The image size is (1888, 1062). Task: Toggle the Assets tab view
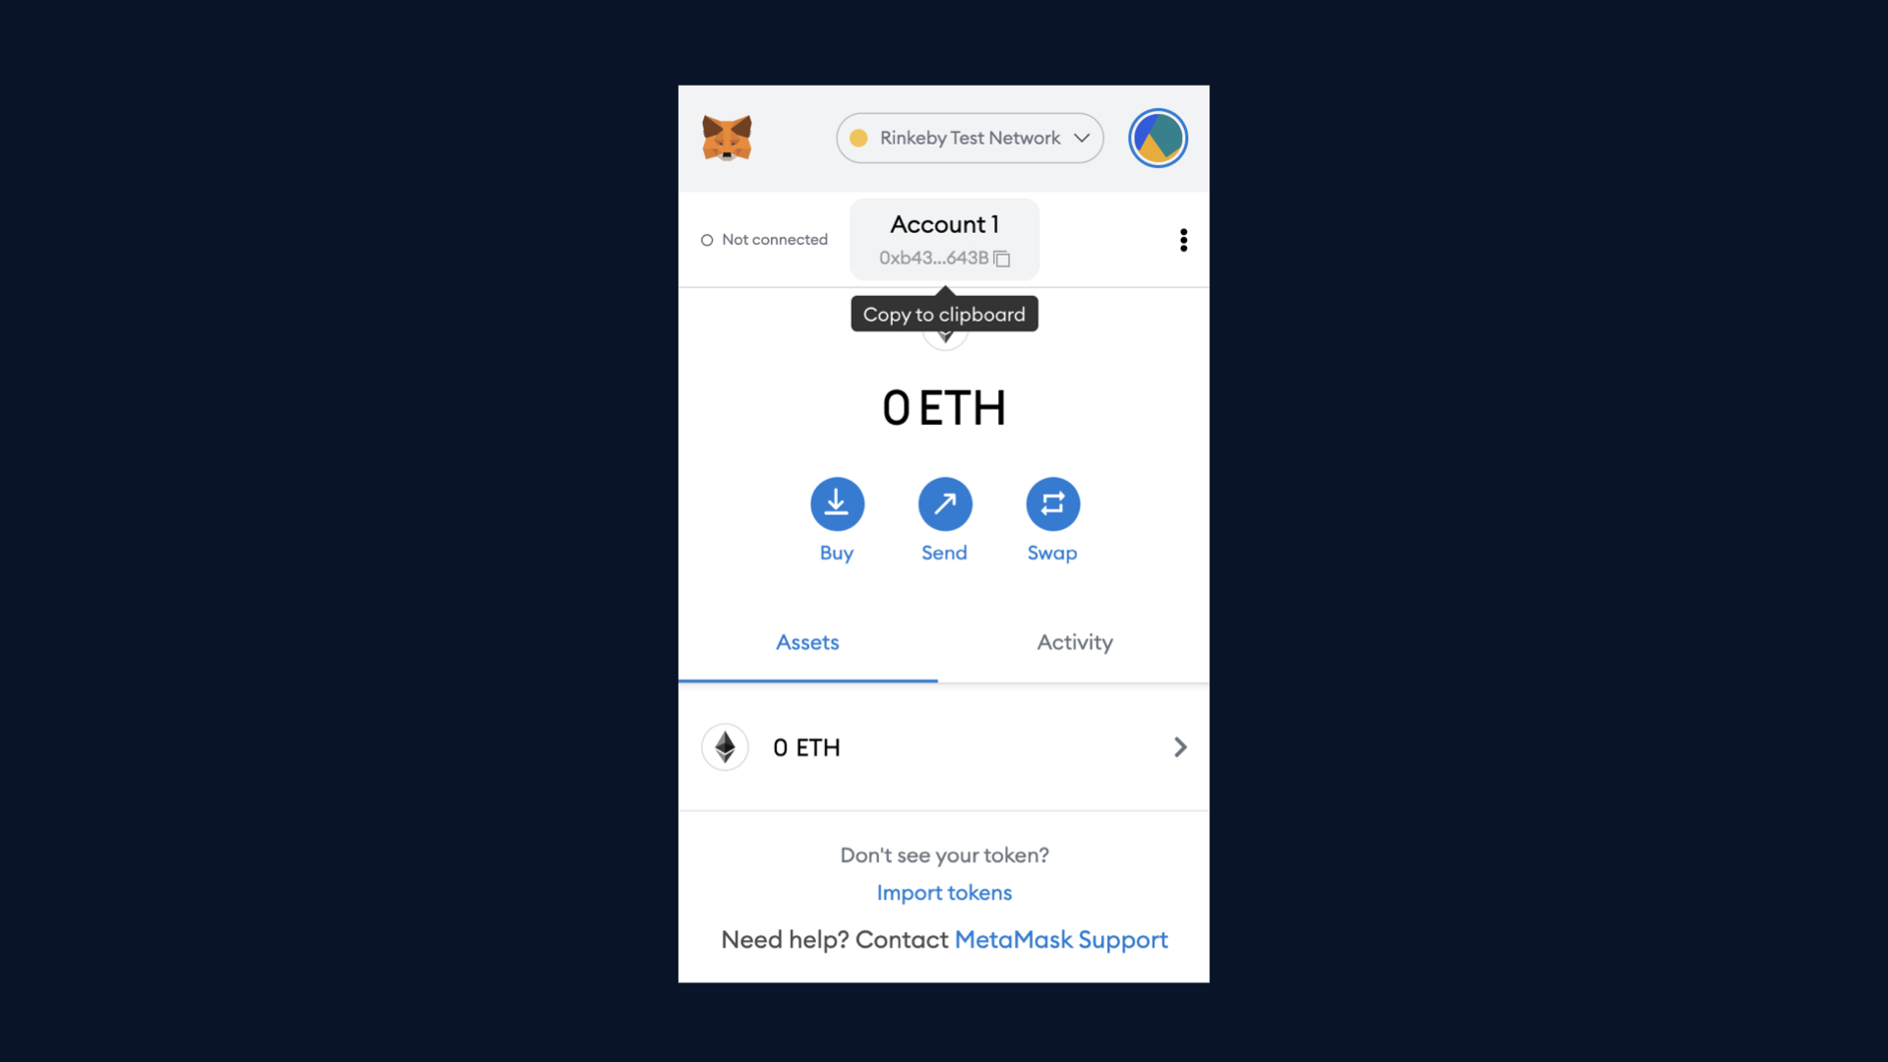806,642
